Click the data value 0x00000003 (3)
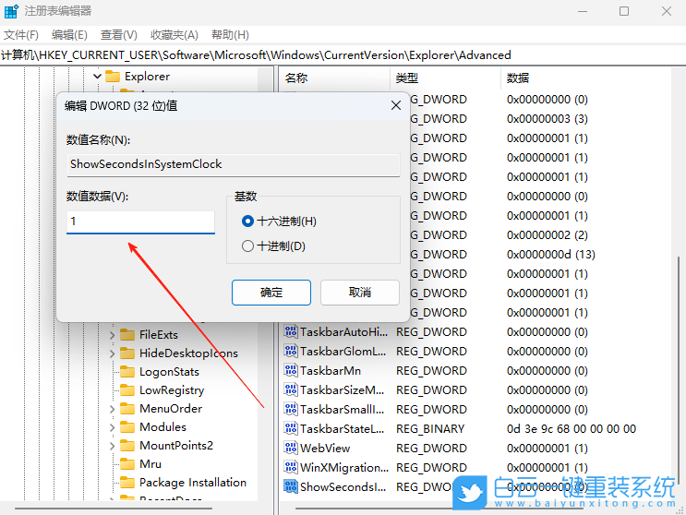This screenshot has height=515, width=686. [x=547, y=118]
